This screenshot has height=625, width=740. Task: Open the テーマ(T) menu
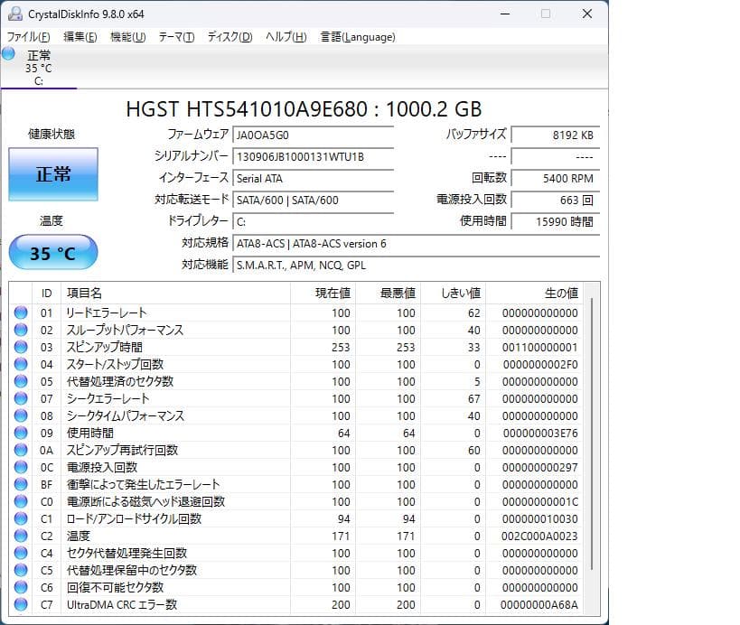tap(176, 37)
